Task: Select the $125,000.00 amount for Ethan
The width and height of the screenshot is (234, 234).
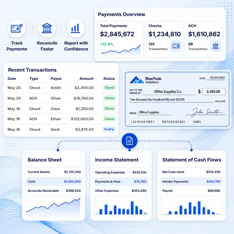Action: coord(82,119)
